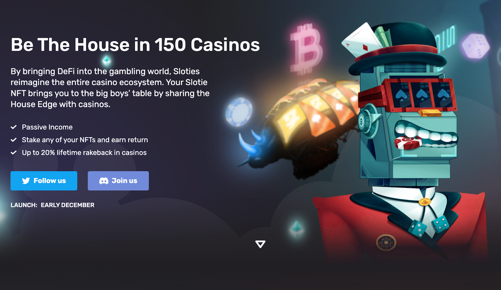Click the blue poker chip graphic

239,112
